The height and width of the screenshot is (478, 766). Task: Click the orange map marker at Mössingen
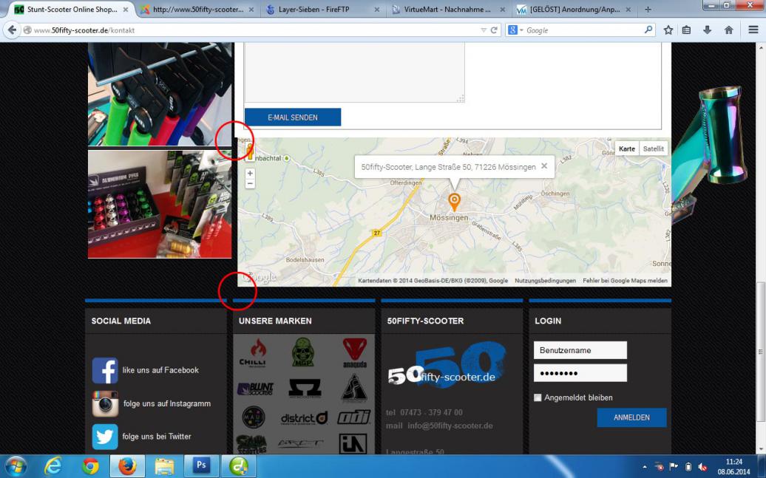click(x=454, y=201)
